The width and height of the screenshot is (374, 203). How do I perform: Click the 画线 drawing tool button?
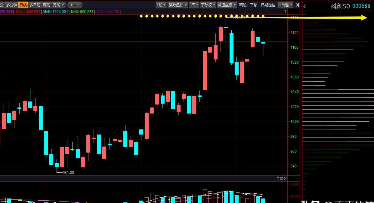[x=243, y=5]
